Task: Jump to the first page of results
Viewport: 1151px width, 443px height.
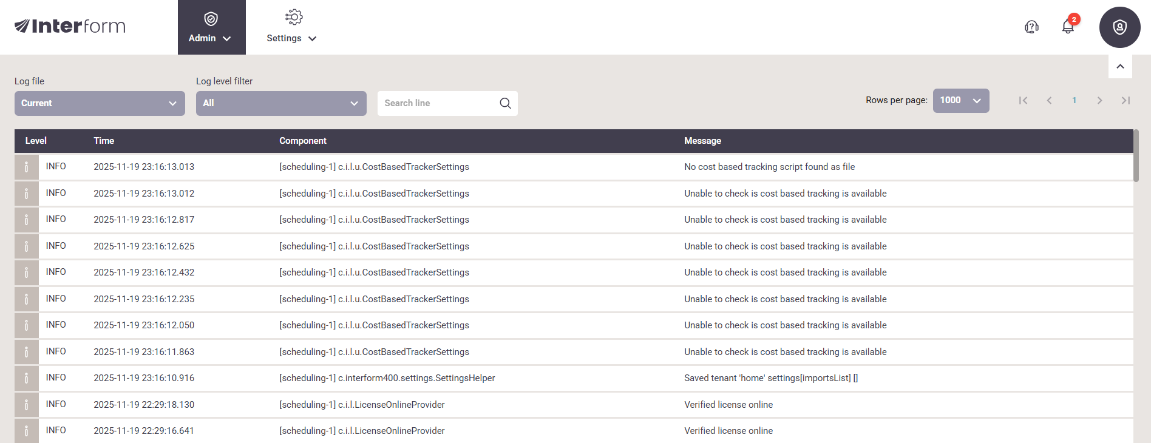Action: [x=1023, y=101]
